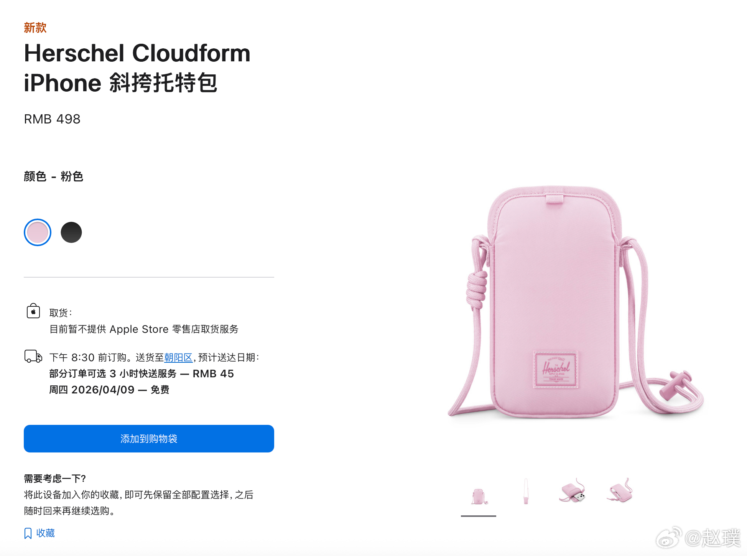747x556 pixels.
Task: View thumbnail with phone inside bag
Action: (573, 491)
